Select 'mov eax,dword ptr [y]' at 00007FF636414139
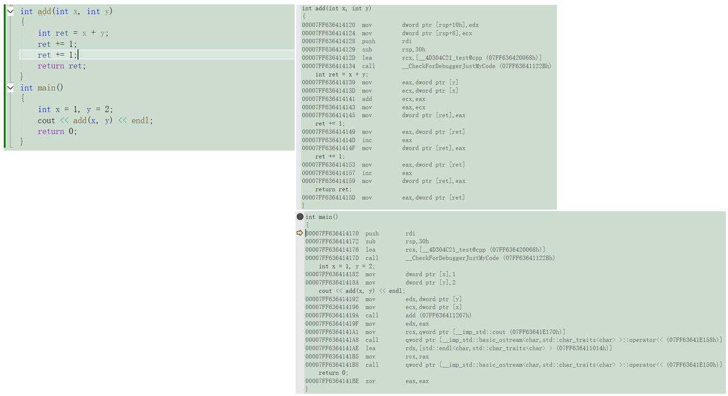Screen dimensions: 728x396 click(x=380, y=82)
